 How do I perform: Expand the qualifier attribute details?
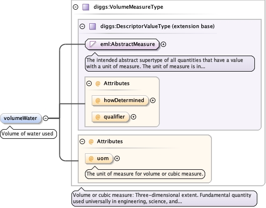134,117
